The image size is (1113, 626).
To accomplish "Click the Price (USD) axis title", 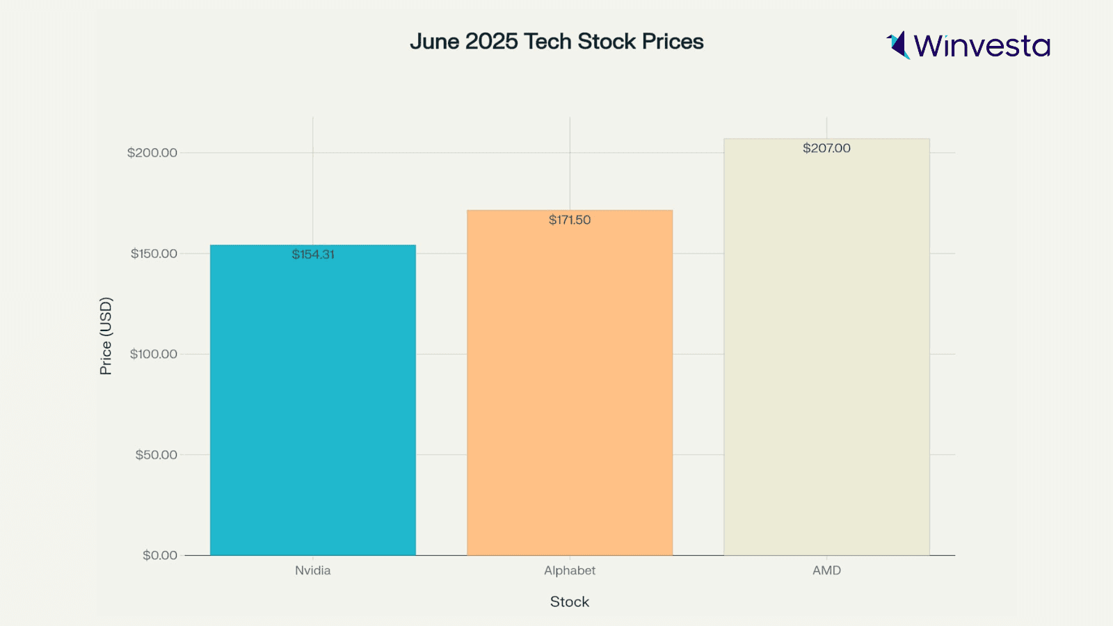I will pyautogui.click(x=106, y=336).
